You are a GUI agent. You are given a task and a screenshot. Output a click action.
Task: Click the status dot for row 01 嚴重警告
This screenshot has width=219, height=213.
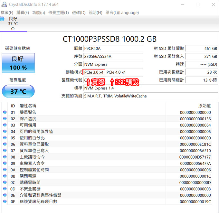coord(5,112)
